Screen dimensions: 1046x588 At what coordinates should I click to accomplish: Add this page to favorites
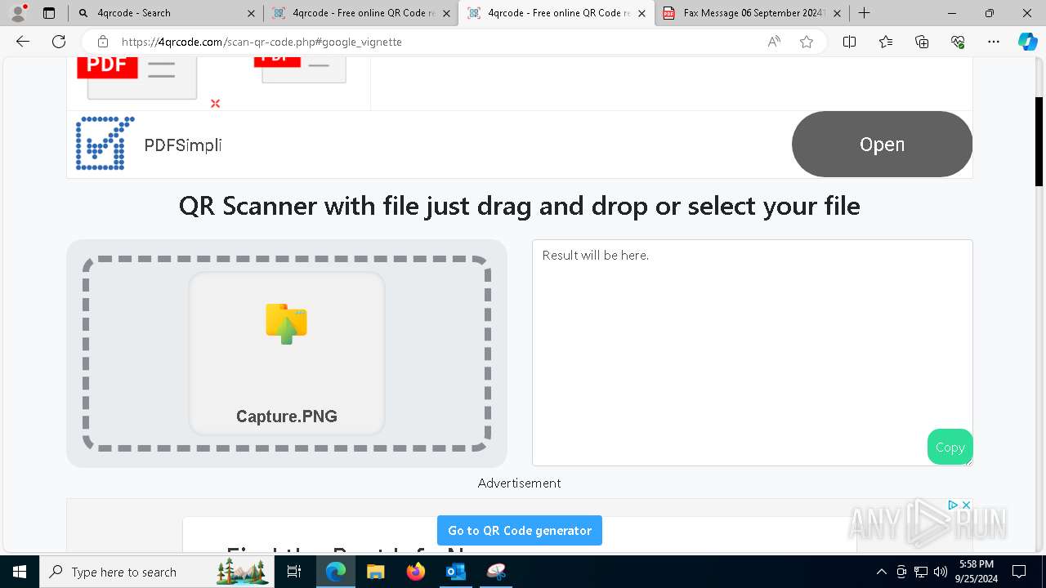807,42
